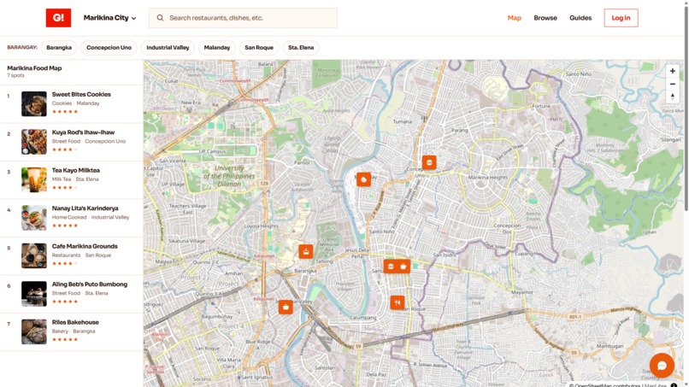Image resolution: width=689 pixels, height=387 pixels.
Task: Click the Marikina Food Map heading
Action: coord(34,68)
